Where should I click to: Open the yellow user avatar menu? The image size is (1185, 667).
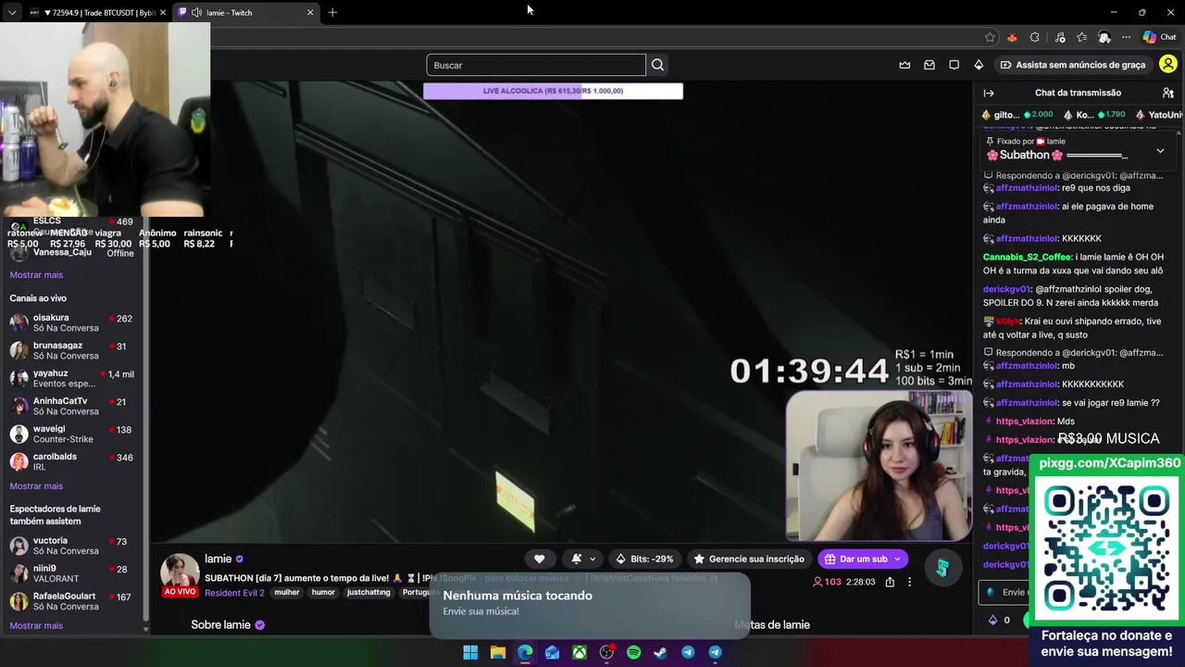coord(1167,65)
